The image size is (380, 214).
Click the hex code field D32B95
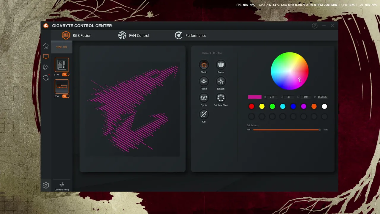pyautogui.click(x=322, y=97)
